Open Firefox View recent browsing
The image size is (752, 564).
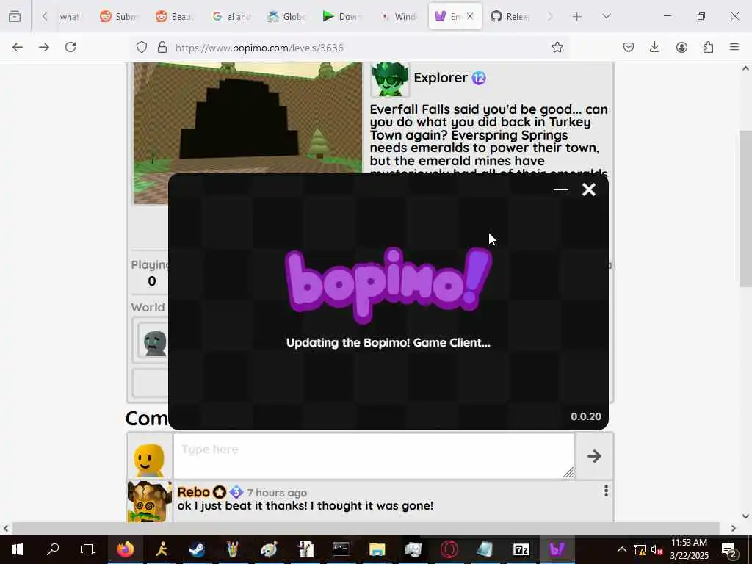(15, 16)
